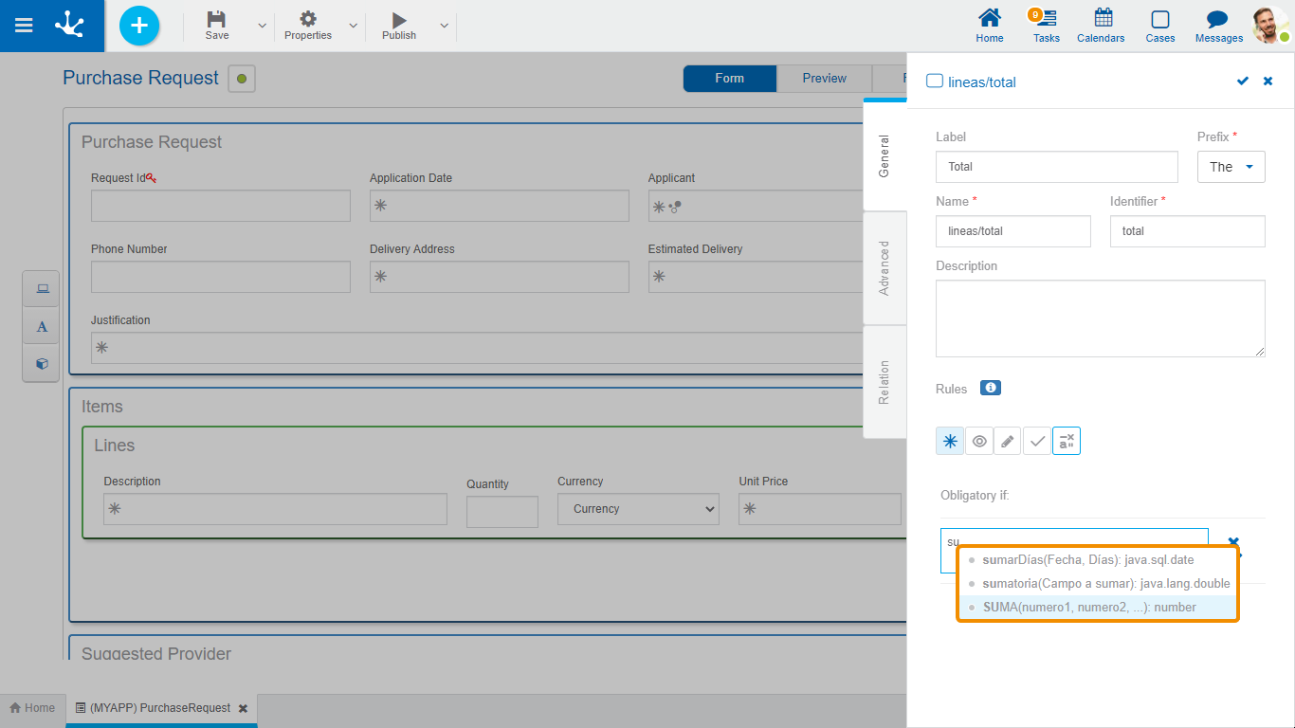Expand the Prefix dropdown
The height and width of the screenshot is (728, 1295).
click(x=1232, y=167)
